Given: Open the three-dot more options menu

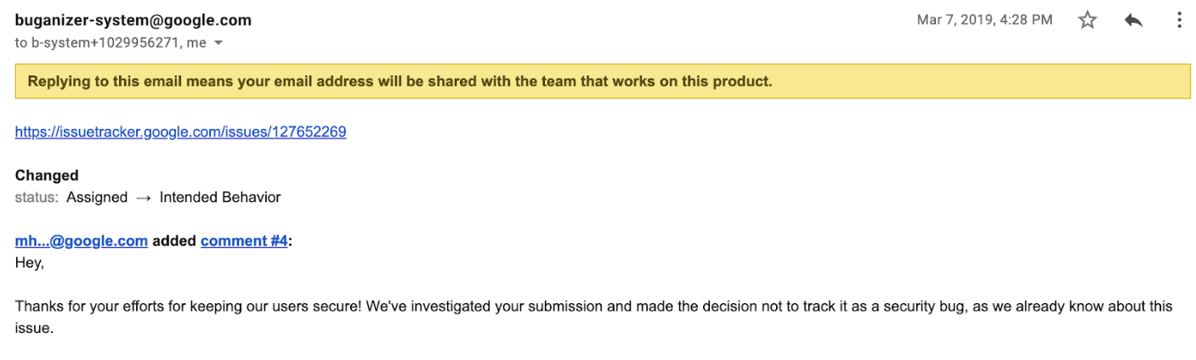Looking at the screenshot, I should [x=1178, y=20].
